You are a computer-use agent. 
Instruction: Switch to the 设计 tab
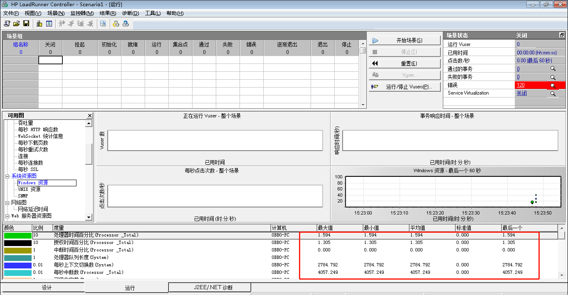tap(47, 288)
